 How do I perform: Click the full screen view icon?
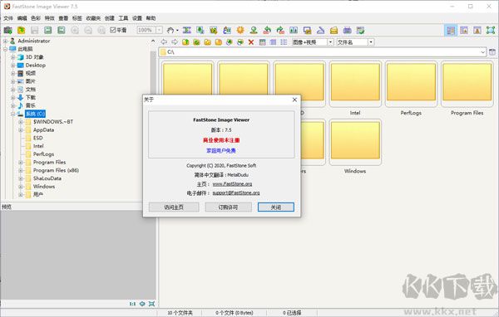[x=491, y=31]
